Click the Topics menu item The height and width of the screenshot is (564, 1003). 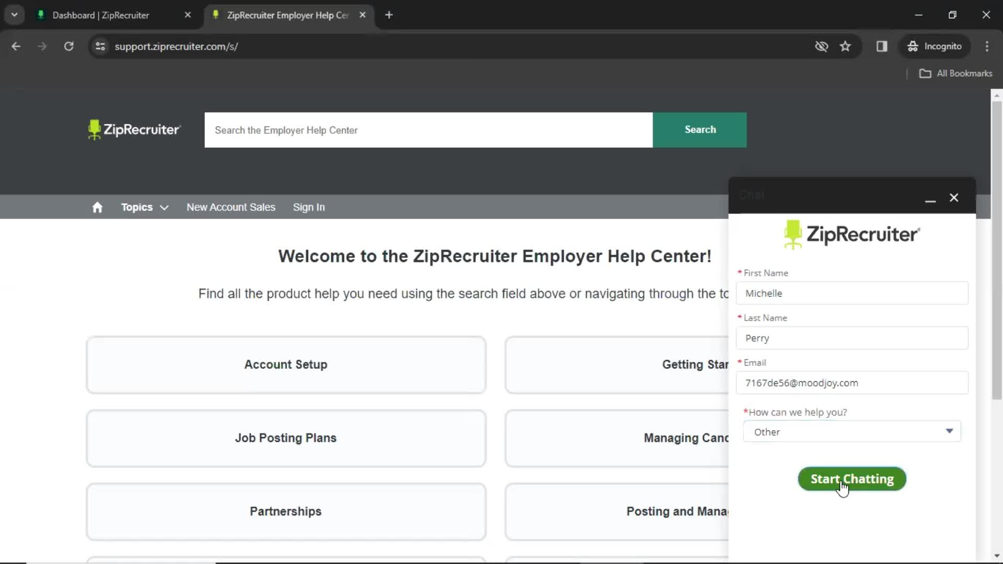(x=136, y=207)
